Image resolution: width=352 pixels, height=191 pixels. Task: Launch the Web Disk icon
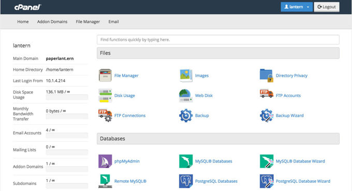click(x=186, y=95)
